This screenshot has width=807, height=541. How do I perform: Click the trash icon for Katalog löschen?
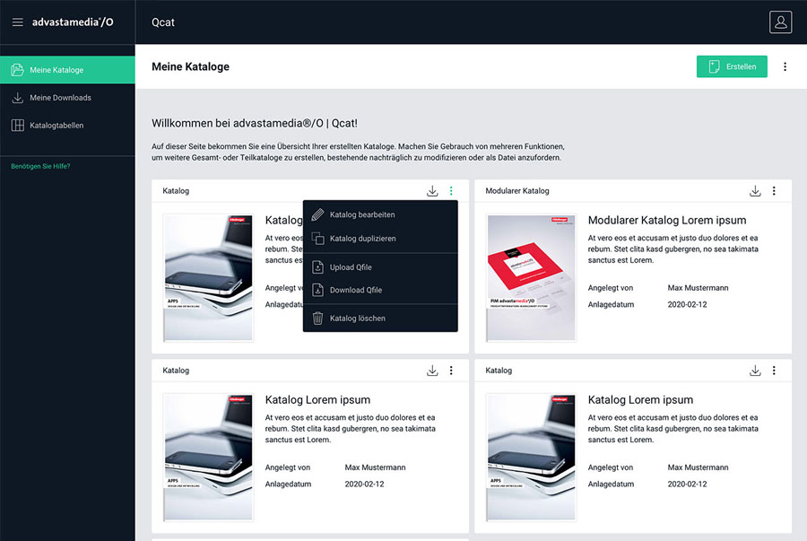click(x=318, y=318)
